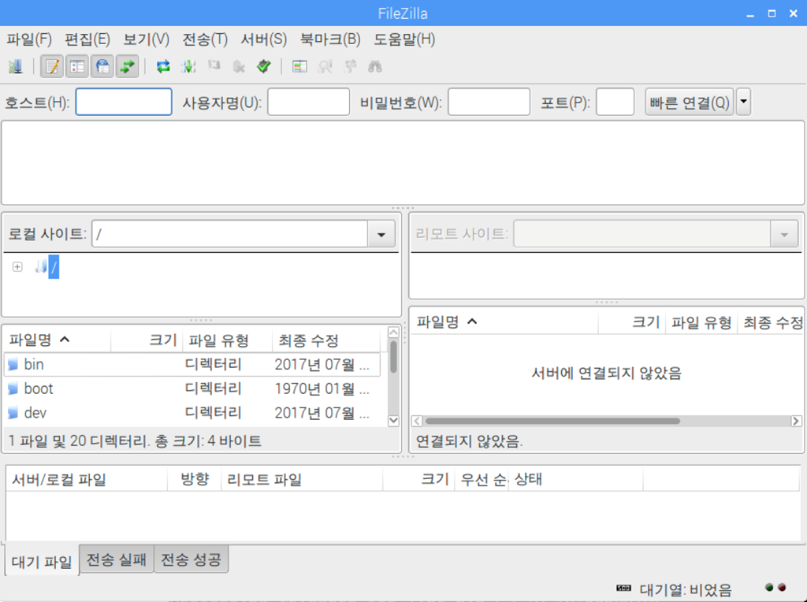Select the dev directory row
This screenshot has width=807, height=602.
click(x=192, y=413)
